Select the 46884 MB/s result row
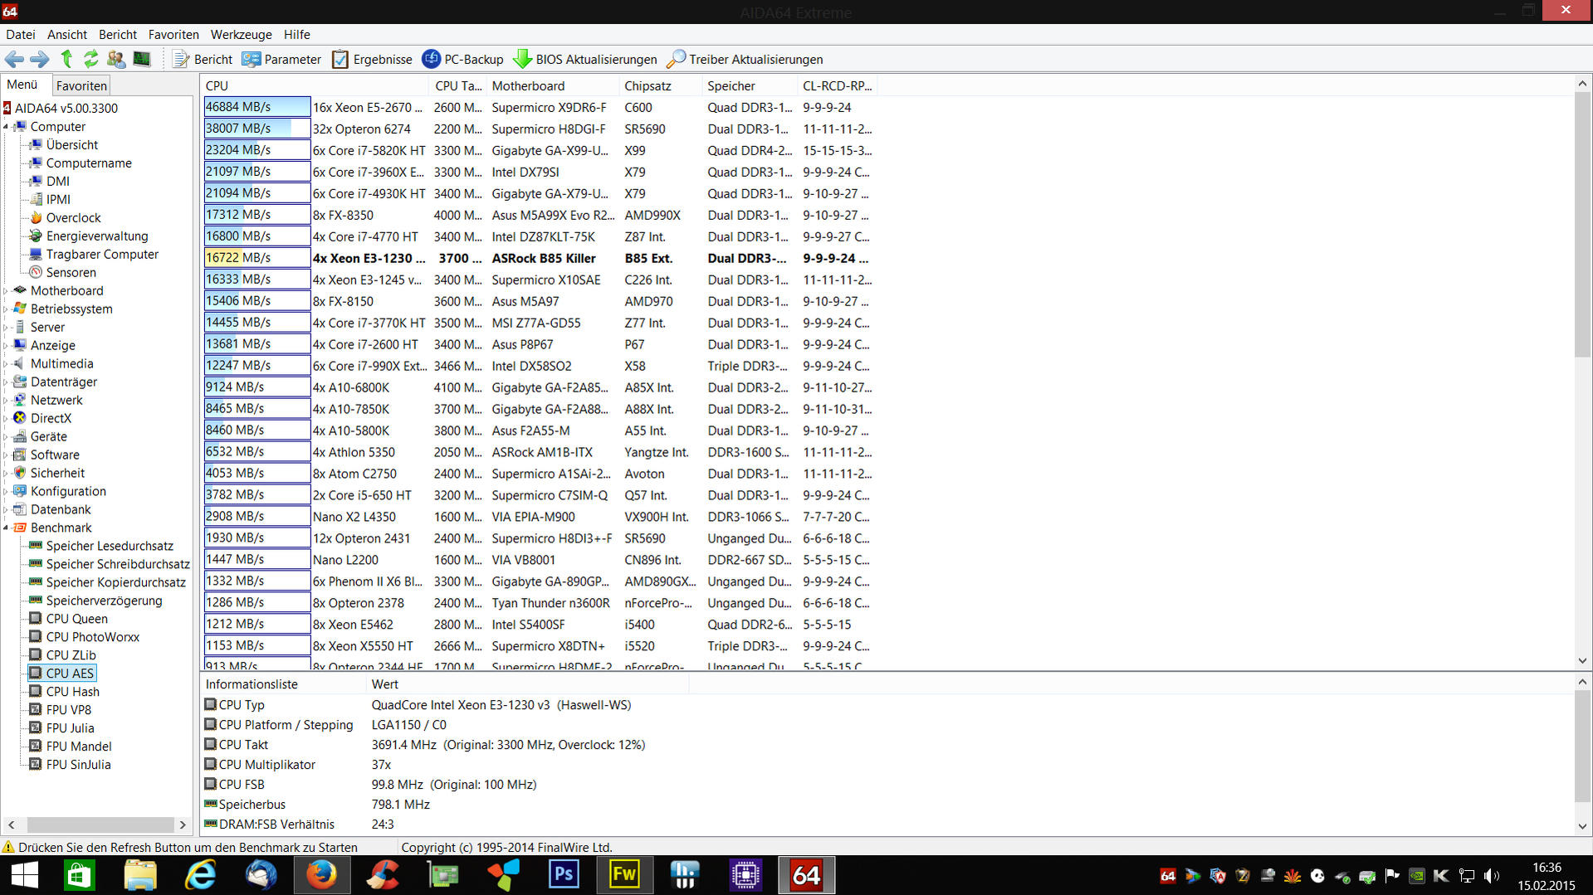This screenshot has width=1593, height=895. 540,107
